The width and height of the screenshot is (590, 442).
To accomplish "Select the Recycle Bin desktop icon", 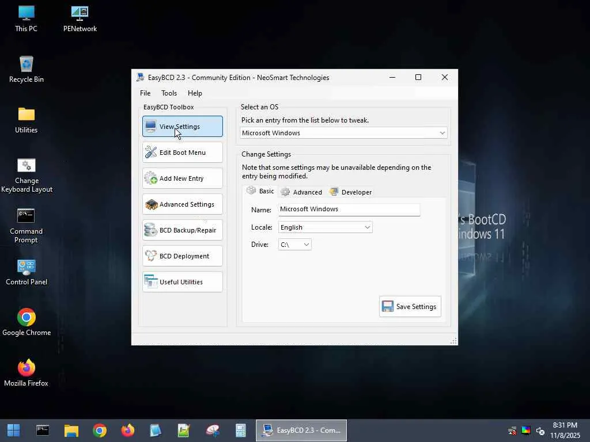I will click(27, 70).
